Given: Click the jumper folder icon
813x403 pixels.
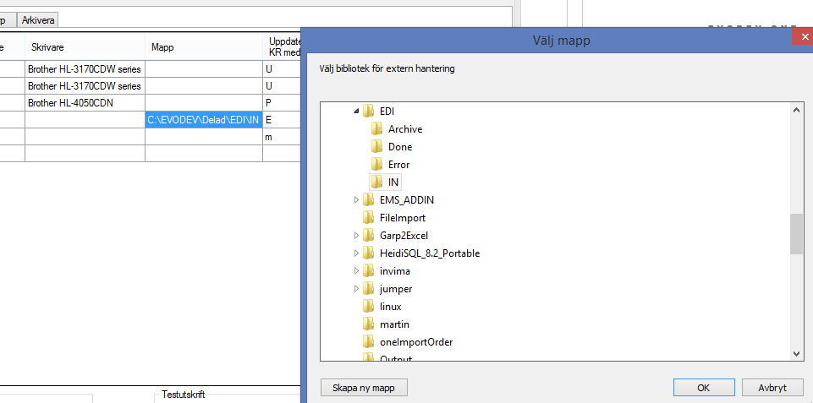Looking at the screenshot, I should 368,289.
